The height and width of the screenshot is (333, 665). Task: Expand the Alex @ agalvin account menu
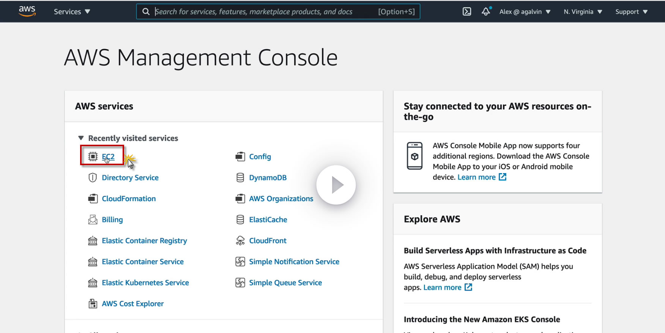click(x=525, y=12)
